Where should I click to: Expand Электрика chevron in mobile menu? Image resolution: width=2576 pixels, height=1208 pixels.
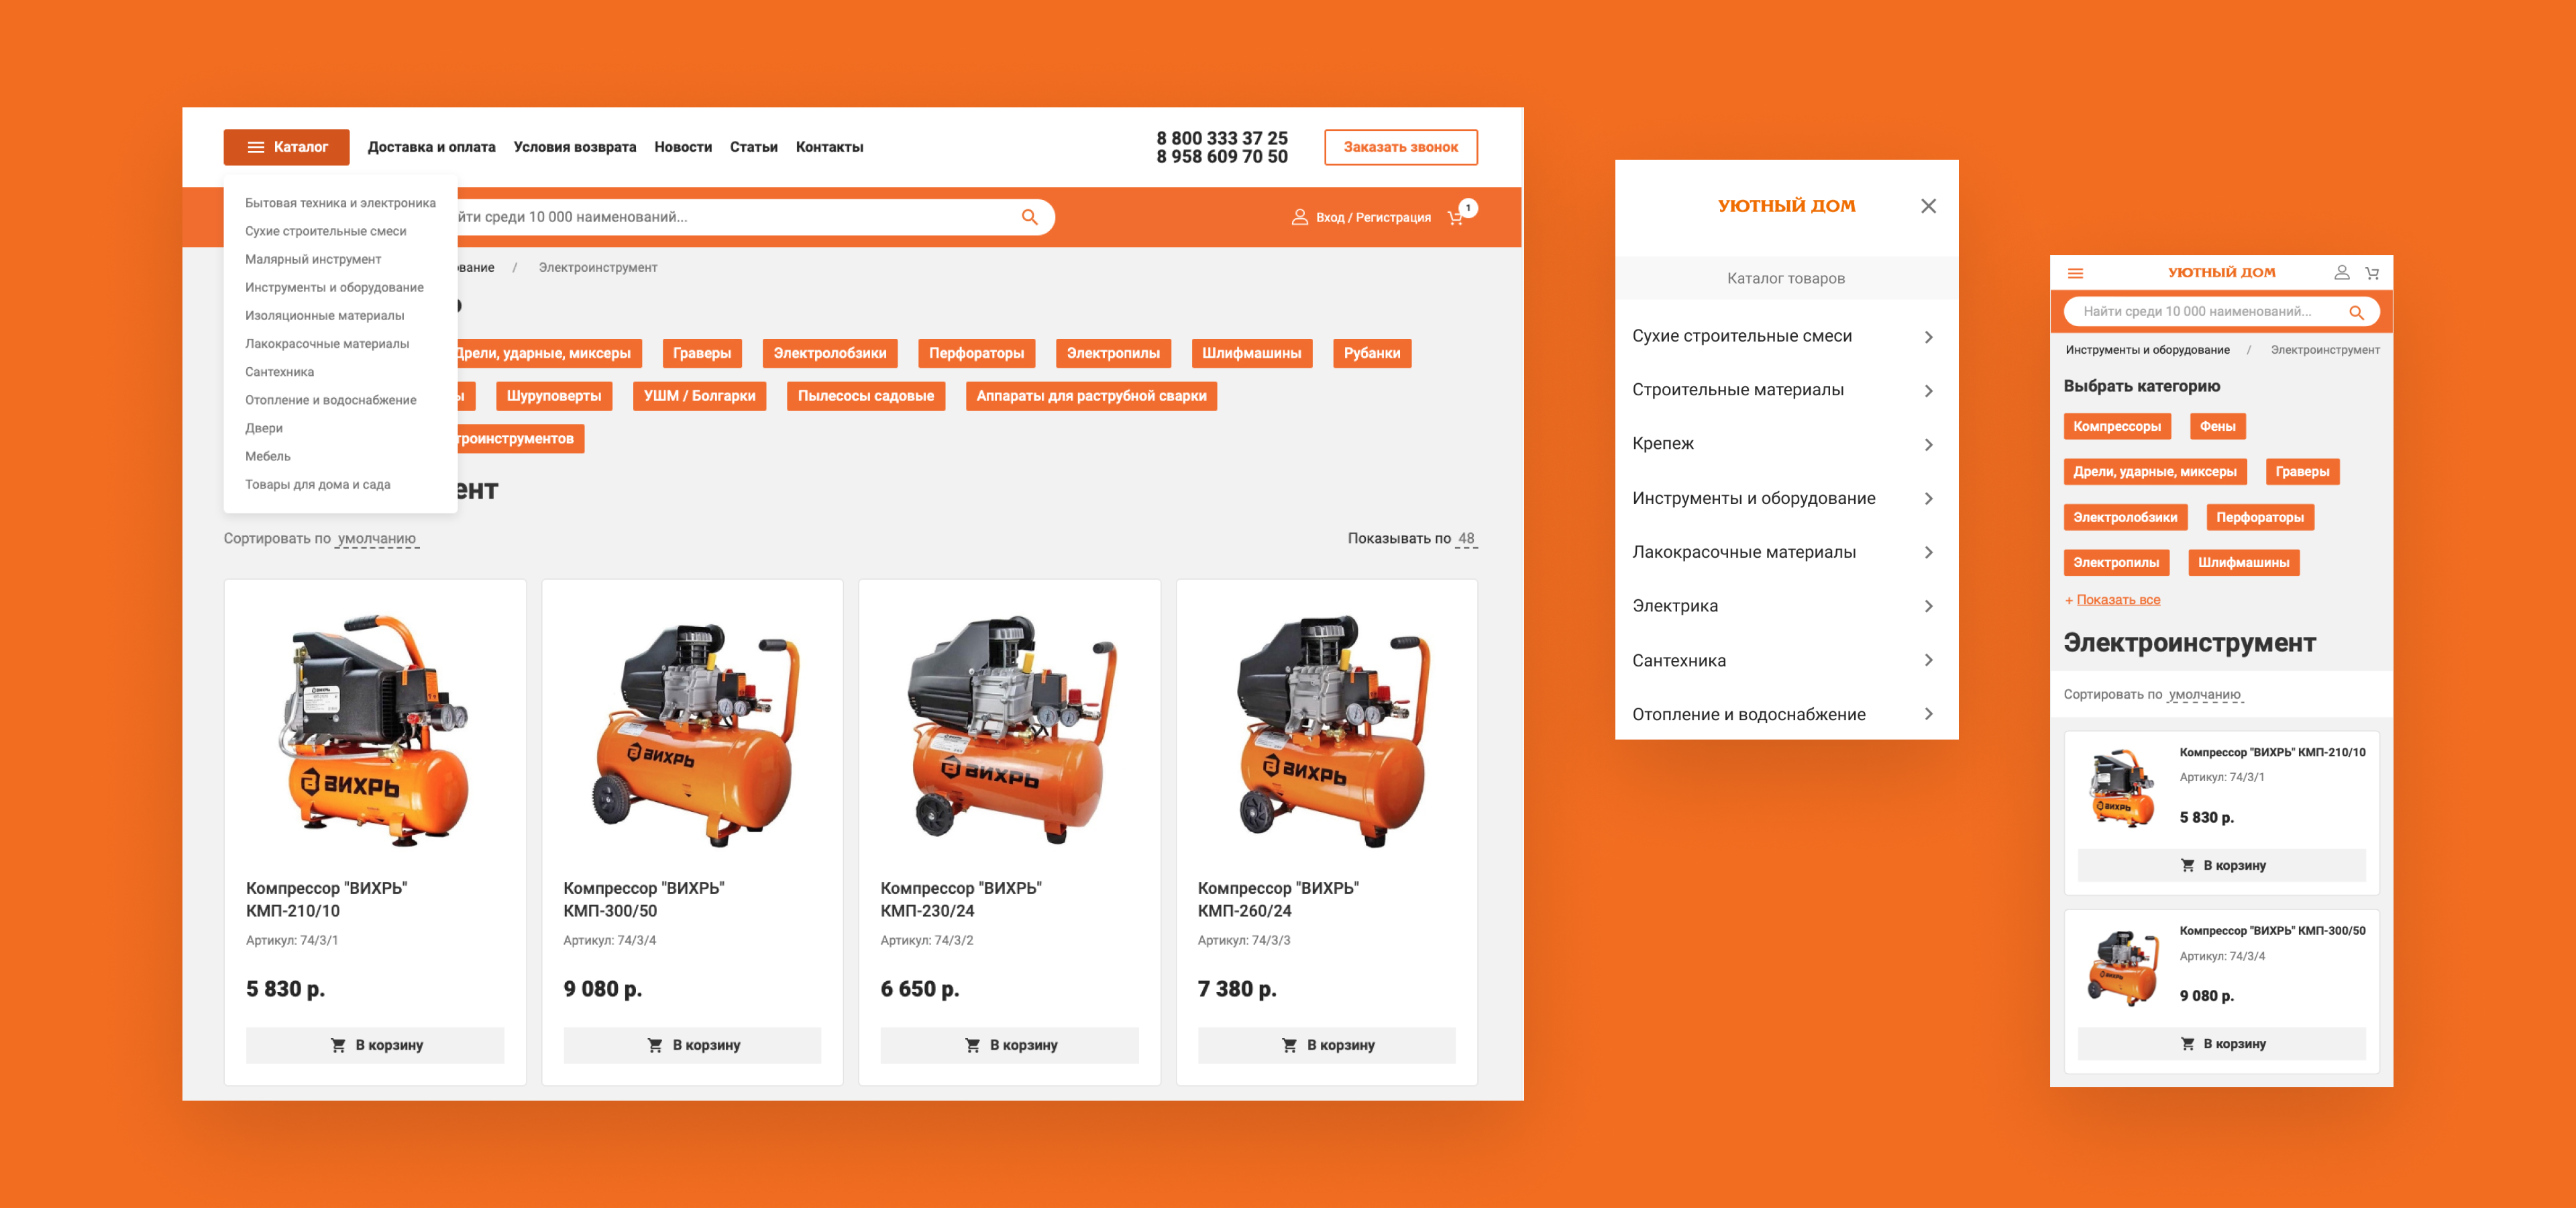1928,607
